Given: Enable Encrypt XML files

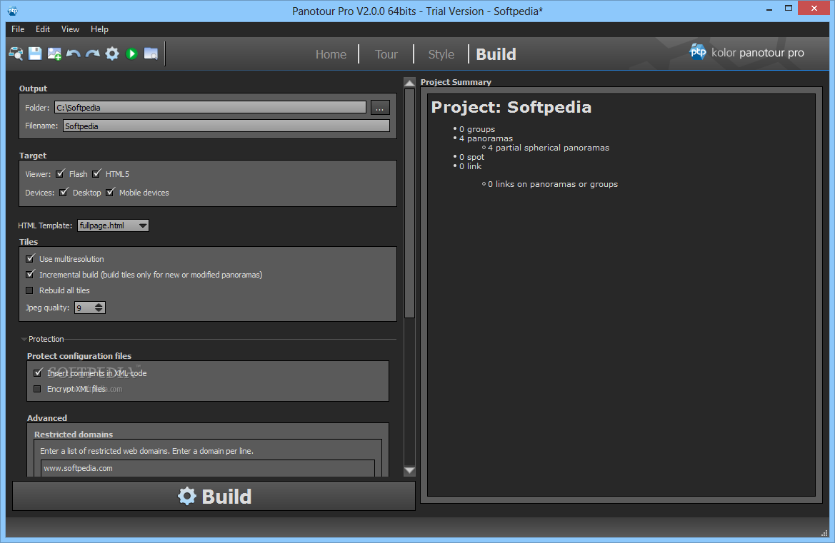Looking at the screenshot, I should 37,389.
